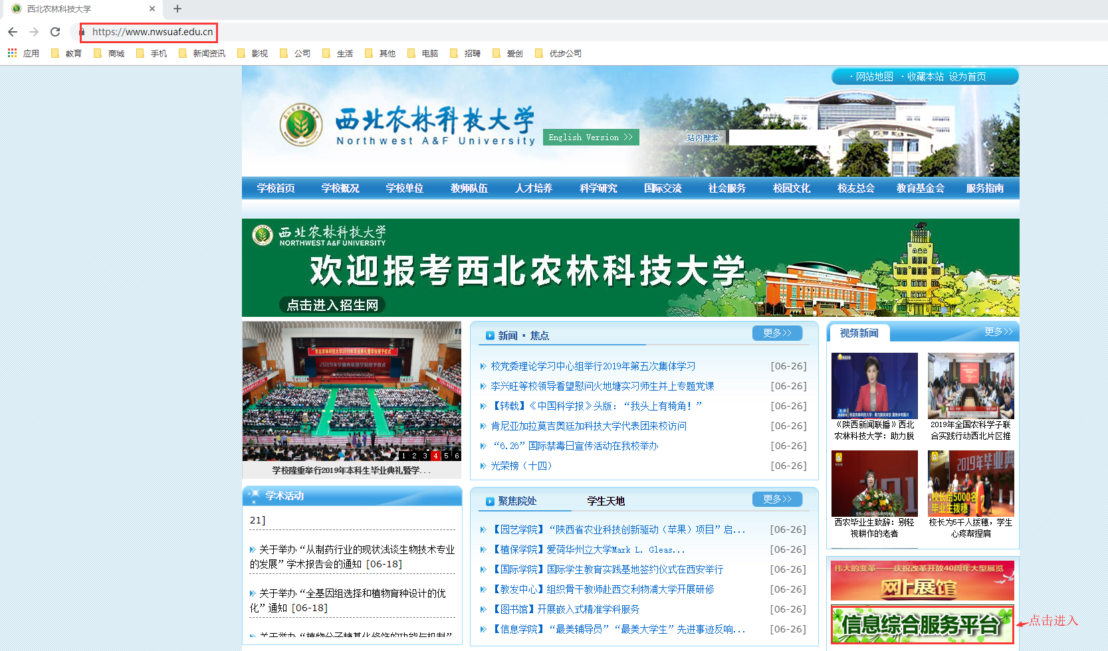Select slide number 1 in photo carousel

click(404, 456)
